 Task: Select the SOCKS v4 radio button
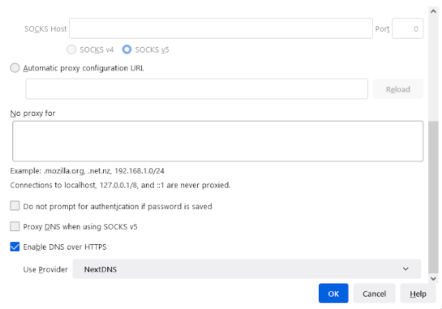click(71, 50)
